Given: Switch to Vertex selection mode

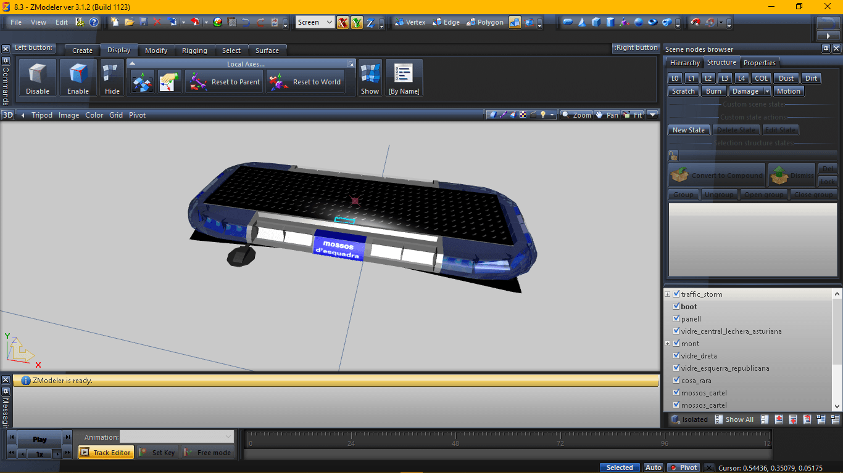Looking at the screenshot, I should point(410,22).
